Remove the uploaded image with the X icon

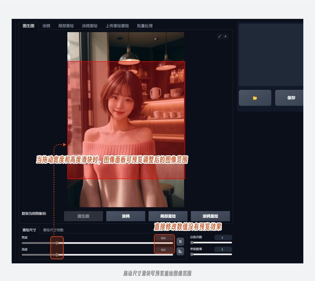pyautogui.click(x=225, y=36)
